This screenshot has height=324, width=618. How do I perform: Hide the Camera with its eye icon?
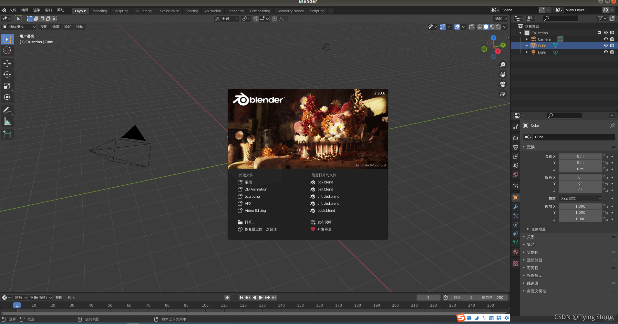(606, 39)
